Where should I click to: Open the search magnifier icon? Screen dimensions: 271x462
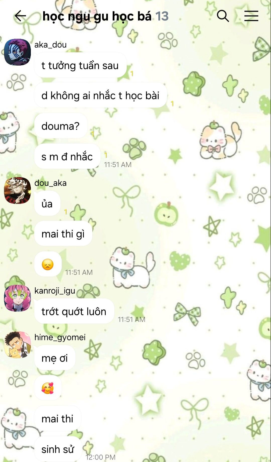[x=223, y=16]
